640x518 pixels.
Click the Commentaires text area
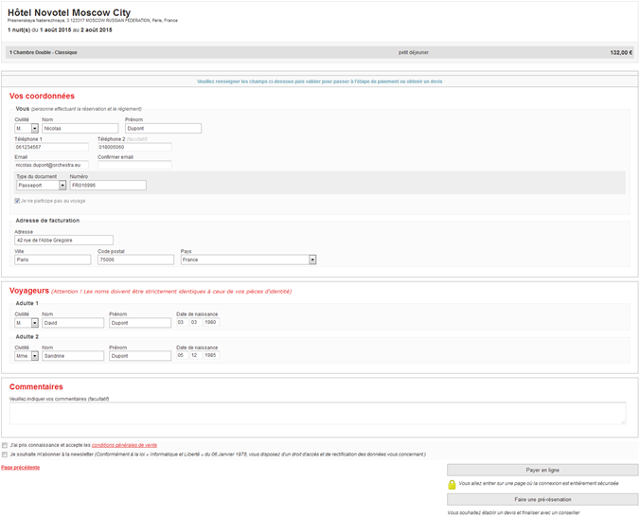coord(317,413)
